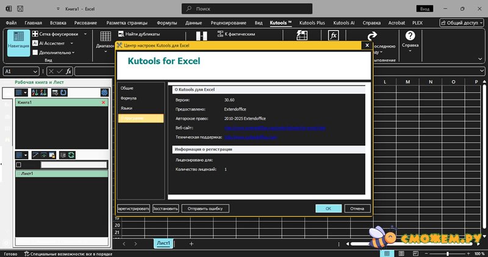Open the Kutools Plus ribbon tab
488x257 pixels.
tap(312, 23)
